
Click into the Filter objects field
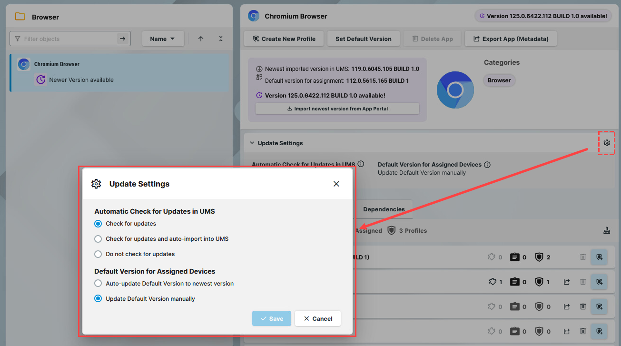[69, 39]
